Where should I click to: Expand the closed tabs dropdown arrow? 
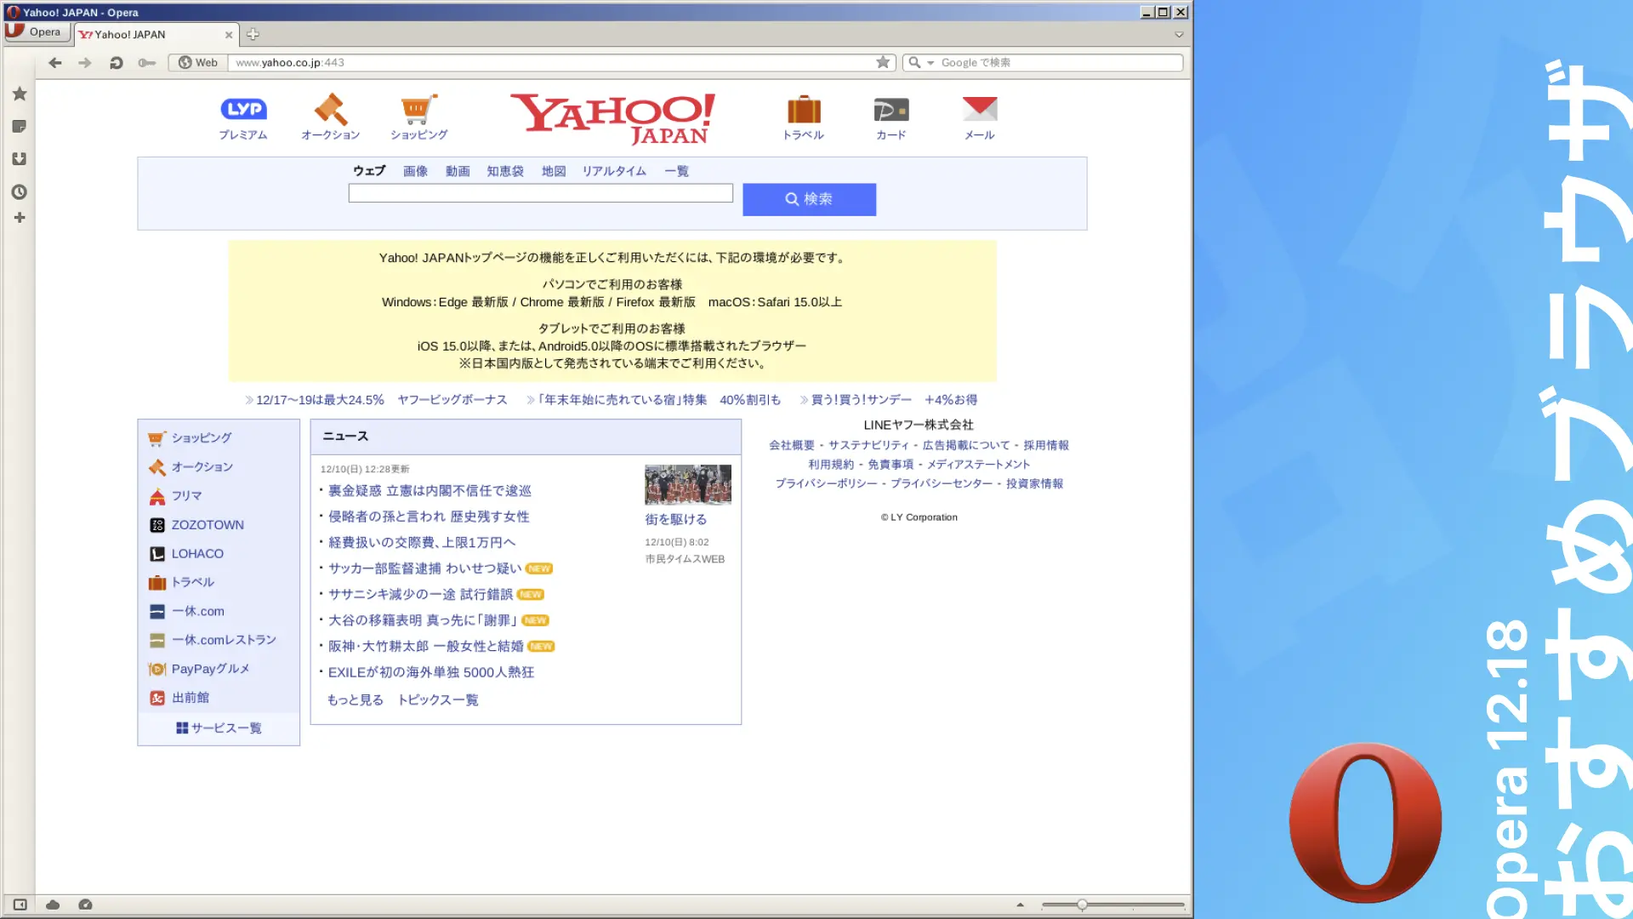click(x=1179, y=35)
